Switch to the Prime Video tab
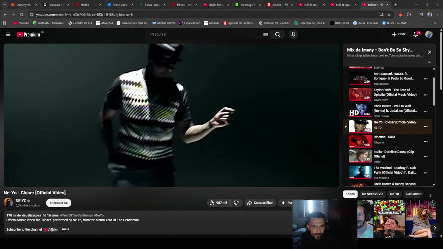 coord(119,5)
